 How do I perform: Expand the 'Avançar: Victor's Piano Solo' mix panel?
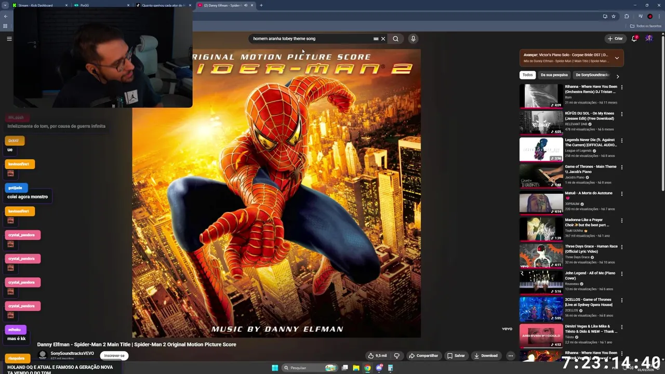click(x=617, y=58)
